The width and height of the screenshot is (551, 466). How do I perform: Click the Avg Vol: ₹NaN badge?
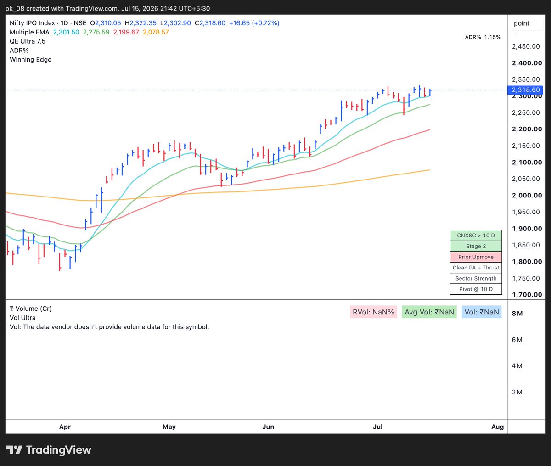[429, 312]
